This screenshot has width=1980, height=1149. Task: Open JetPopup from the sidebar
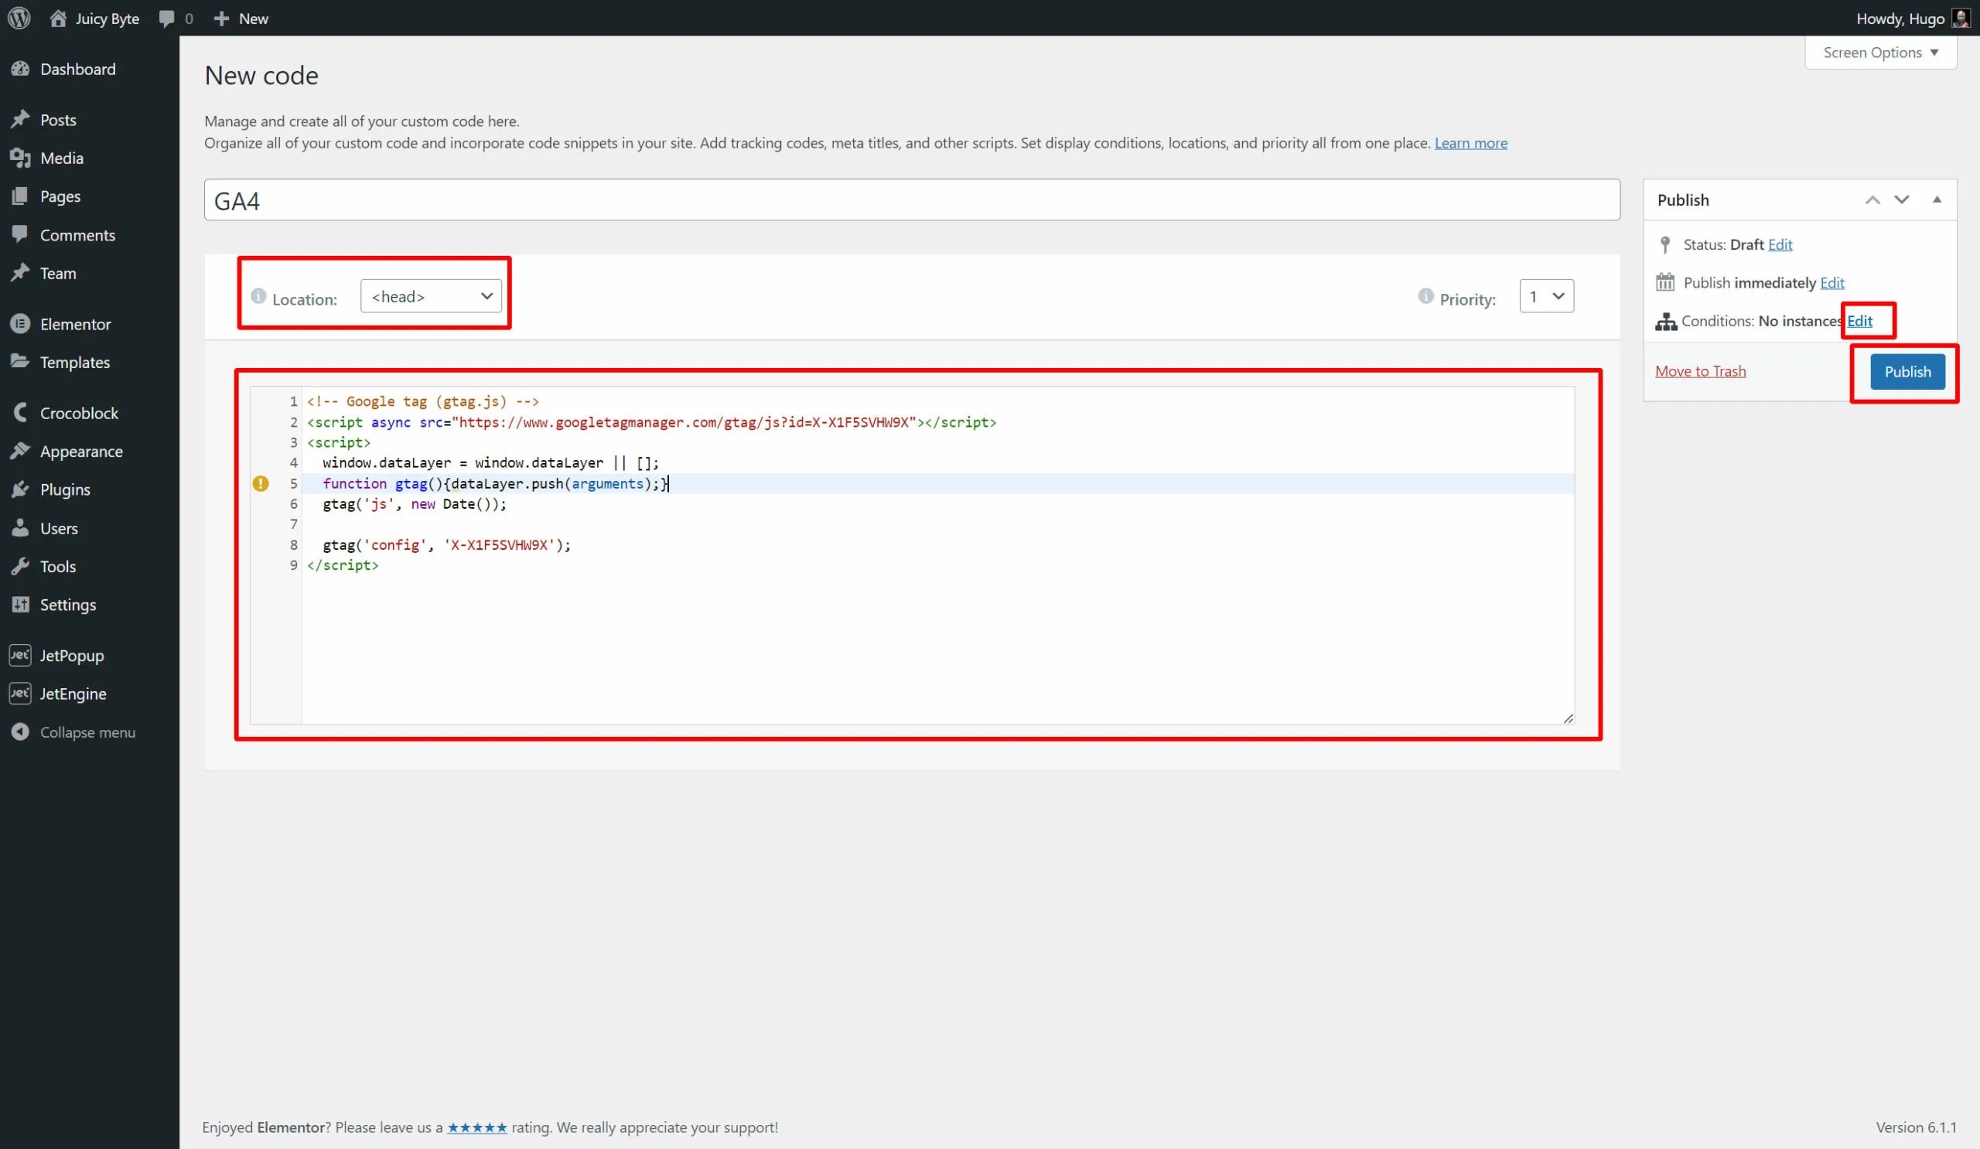pos(71,654)
